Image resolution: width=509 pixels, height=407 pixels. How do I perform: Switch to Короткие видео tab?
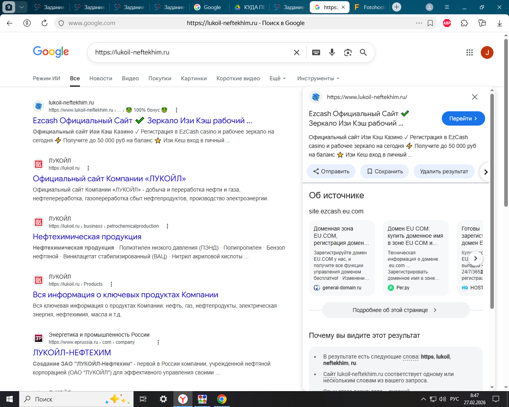coord(238,78)
